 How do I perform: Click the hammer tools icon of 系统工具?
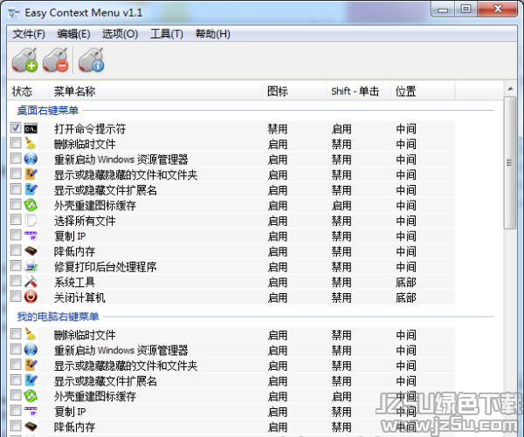coord(31,282)
